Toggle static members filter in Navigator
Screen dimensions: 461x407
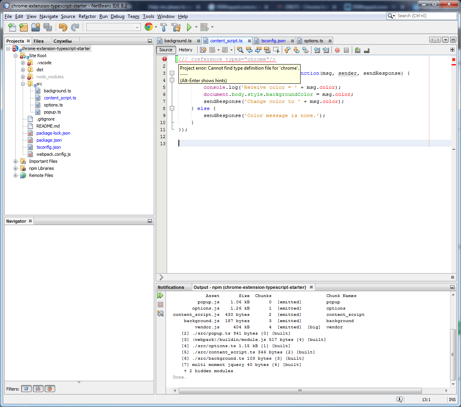38,389
